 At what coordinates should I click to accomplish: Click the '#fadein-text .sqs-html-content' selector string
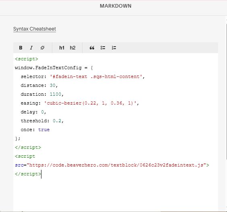click(96, 76)
